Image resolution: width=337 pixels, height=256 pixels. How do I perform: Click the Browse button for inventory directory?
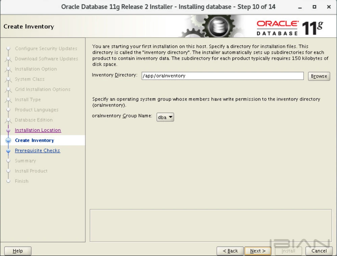click(319, 76)
